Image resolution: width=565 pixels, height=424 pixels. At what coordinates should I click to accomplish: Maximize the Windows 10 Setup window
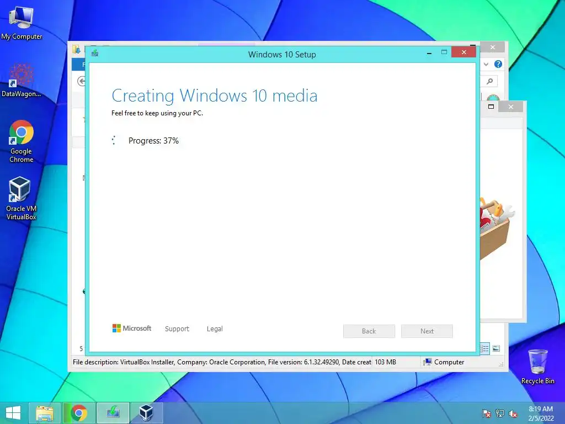point(444,52)
